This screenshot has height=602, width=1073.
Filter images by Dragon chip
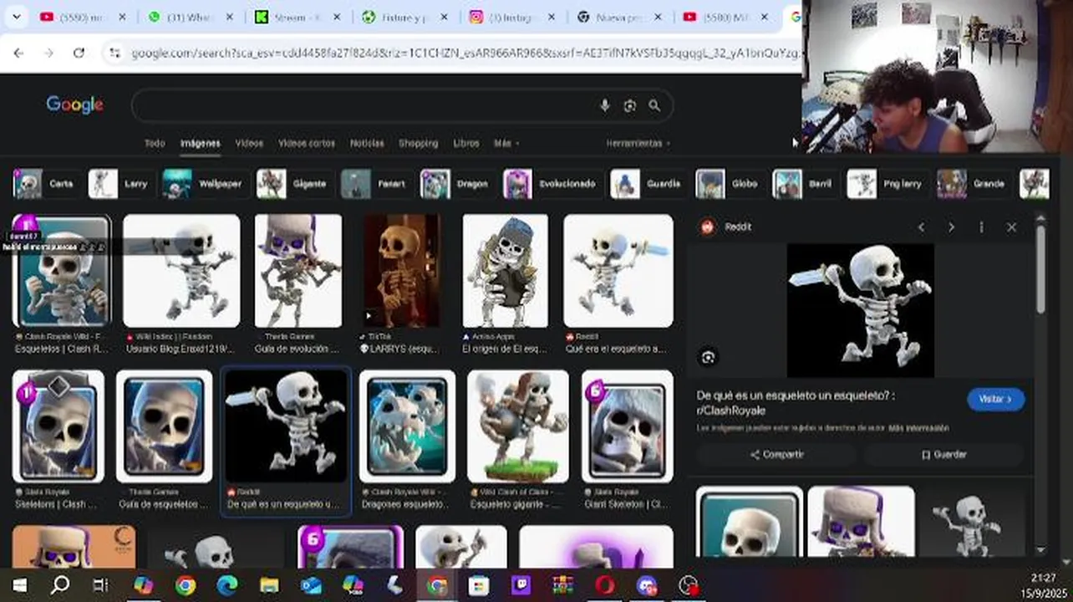pos(456,184)
